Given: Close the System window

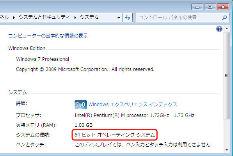Looking at the screenshot, I should click(x=223, y=7).
